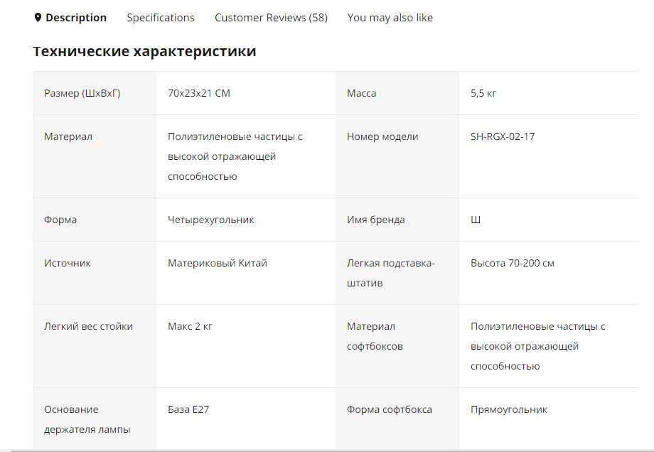654x452 pixels.
Task: Click the model number SH-RGX-02-17
Action: click(502, 136)
